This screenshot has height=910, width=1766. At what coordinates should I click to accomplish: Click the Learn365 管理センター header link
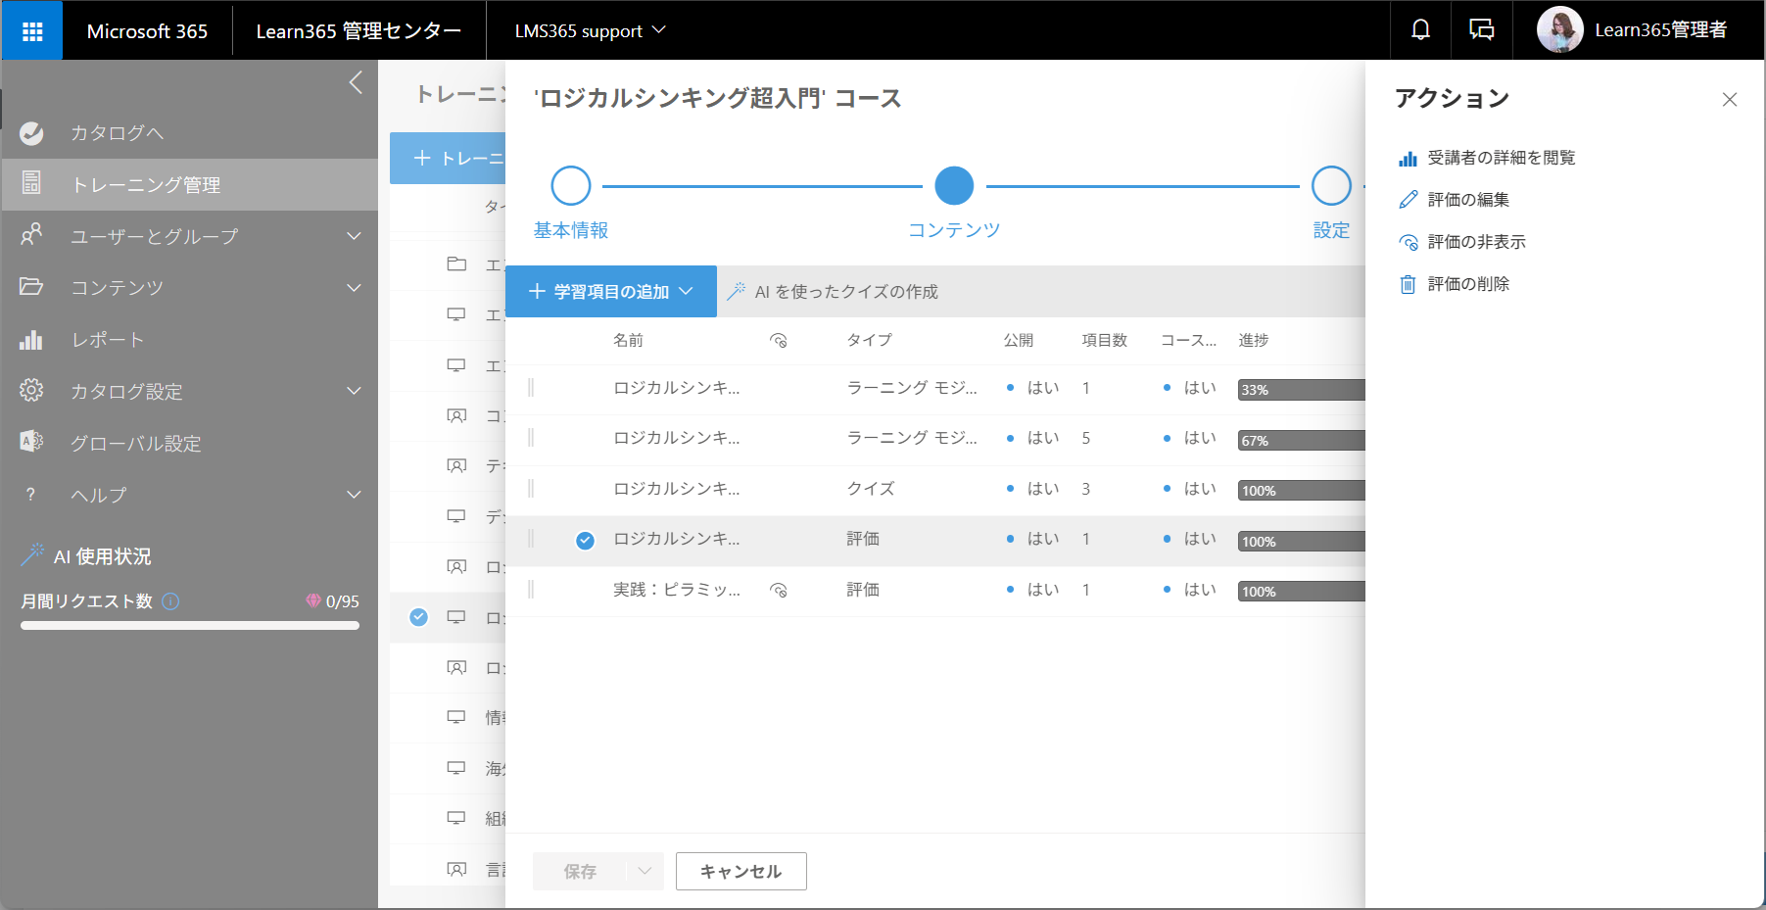tap(358, 31)
